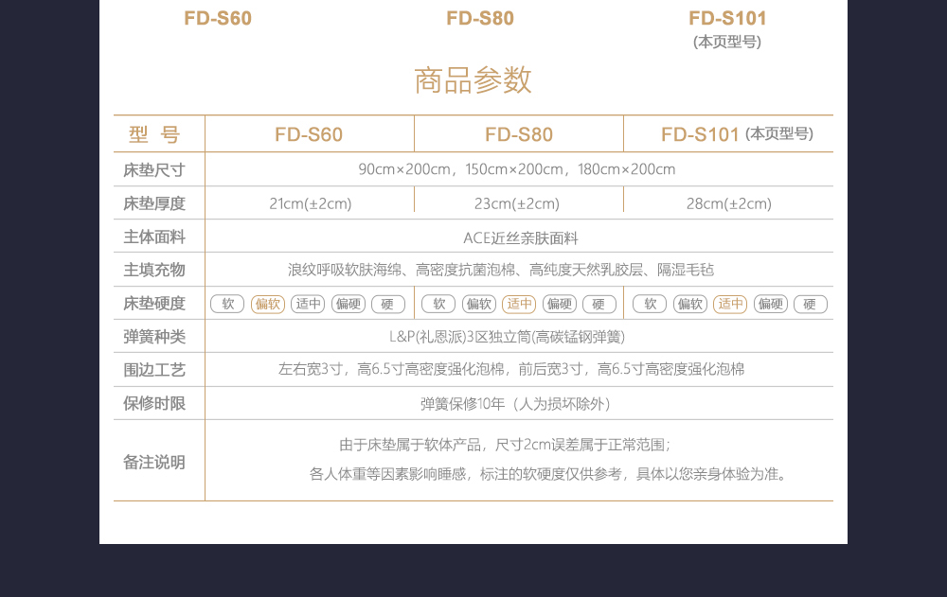Select the highlighted 偏软 pill under FD-S60
947x597 pixels.
[x=268, y=304]
